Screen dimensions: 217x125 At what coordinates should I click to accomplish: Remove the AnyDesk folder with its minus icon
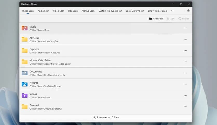click(x=186, y=39)
